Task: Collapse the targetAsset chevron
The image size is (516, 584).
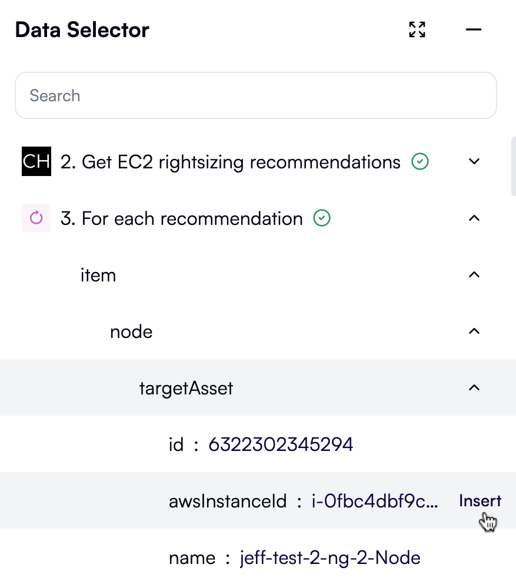Action: pyautogui.click(x=474, y=388)
